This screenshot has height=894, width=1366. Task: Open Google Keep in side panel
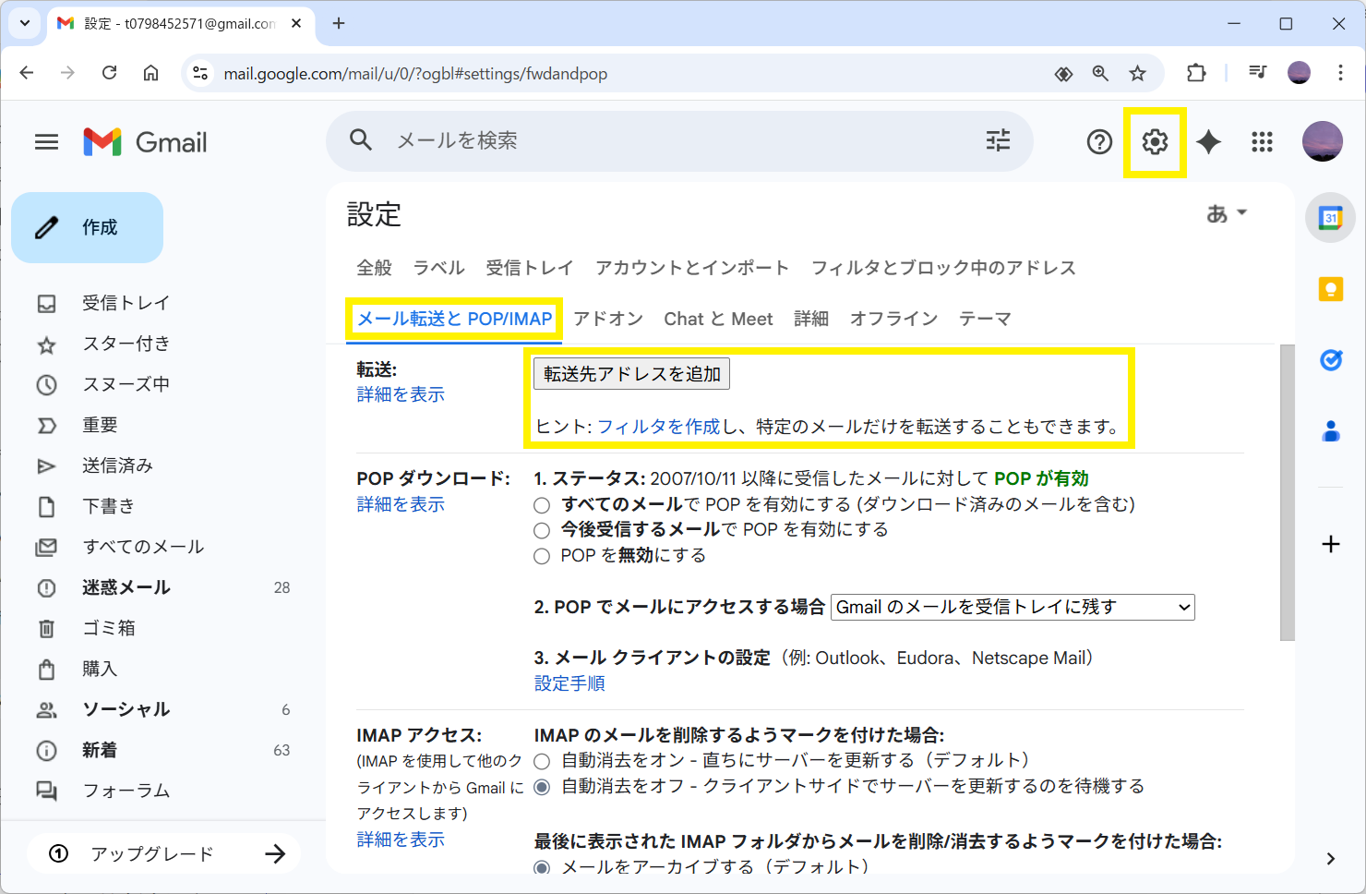click(1330, 290)
